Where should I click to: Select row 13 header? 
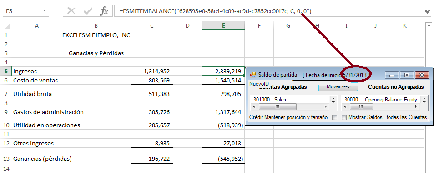[6, 159]
